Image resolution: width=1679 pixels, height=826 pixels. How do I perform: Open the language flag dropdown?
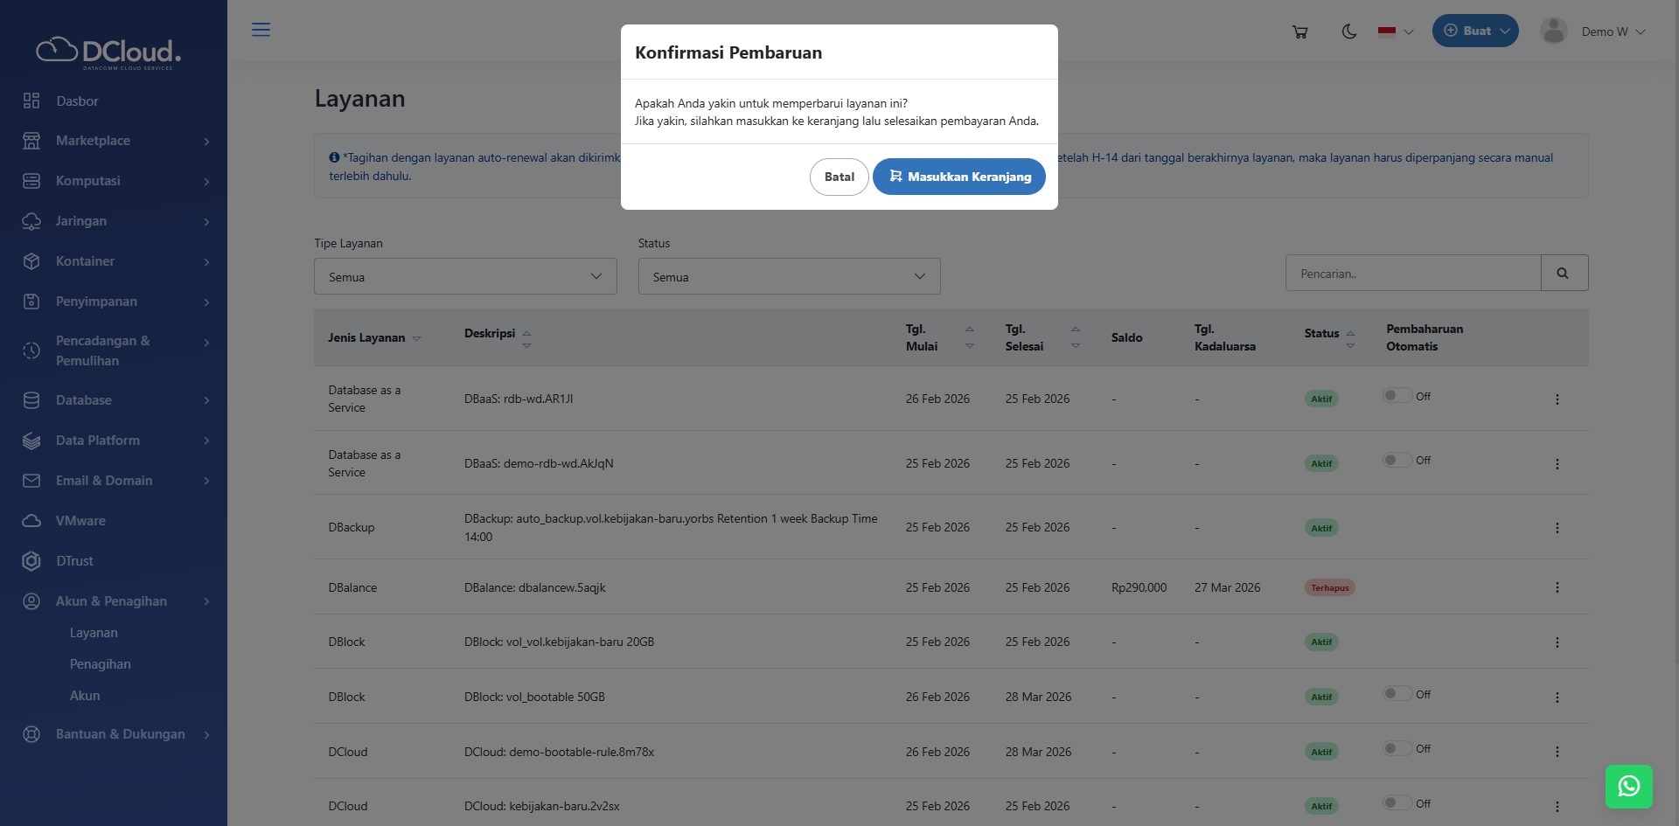[x=1395, y=31]
